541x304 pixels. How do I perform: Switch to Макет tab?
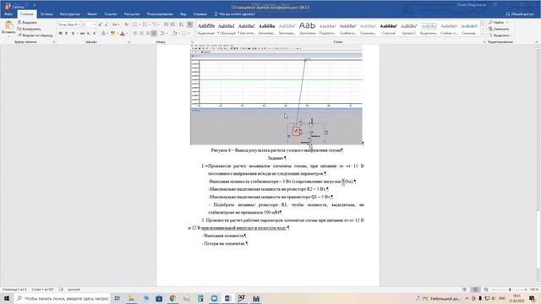point(92,14)
